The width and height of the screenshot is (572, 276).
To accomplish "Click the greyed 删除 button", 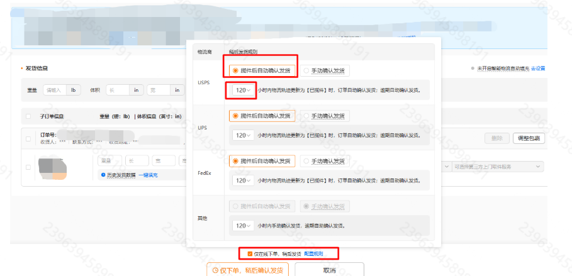I will [497, 138].
